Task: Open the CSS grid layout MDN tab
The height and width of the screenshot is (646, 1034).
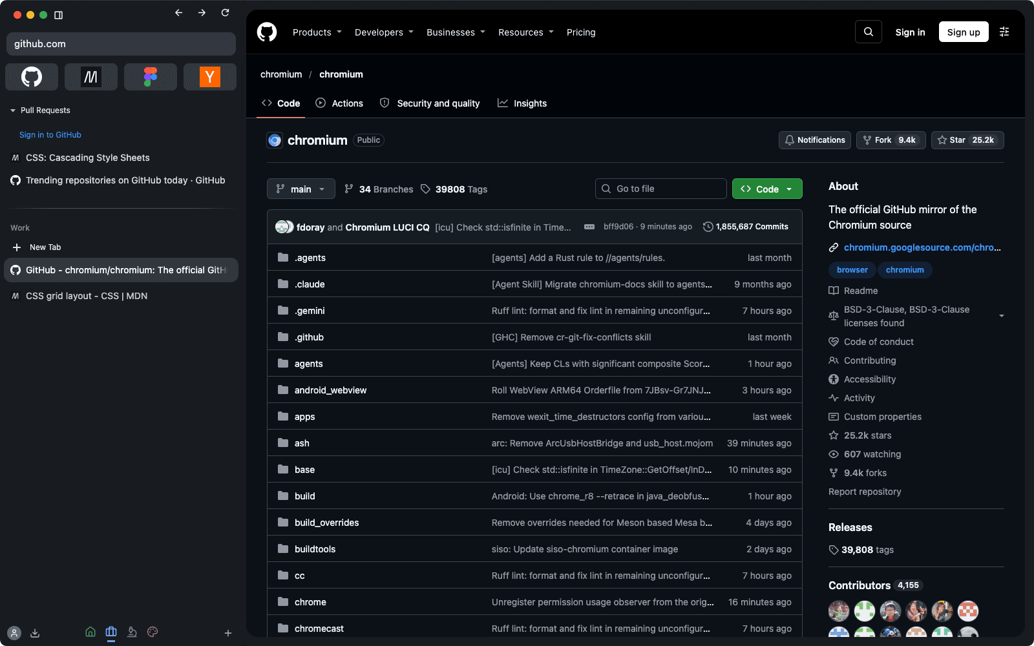Action: tap(121, 296)
